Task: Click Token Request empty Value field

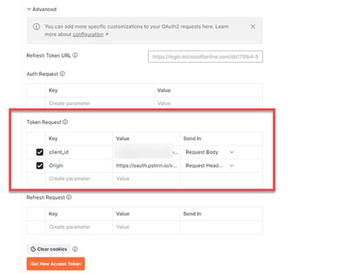Action: click(146, 179)
